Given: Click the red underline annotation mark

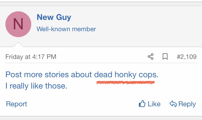Looking at the screenshot, I should click(x=126, y=82).
